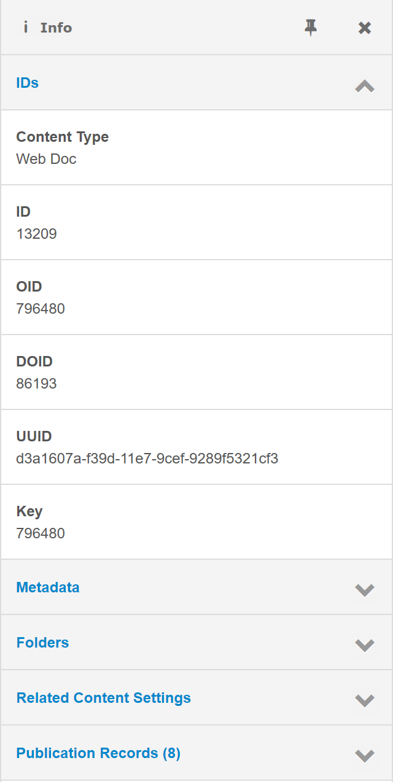Collapse the IDs section with its up chevron

pos(365,86)
